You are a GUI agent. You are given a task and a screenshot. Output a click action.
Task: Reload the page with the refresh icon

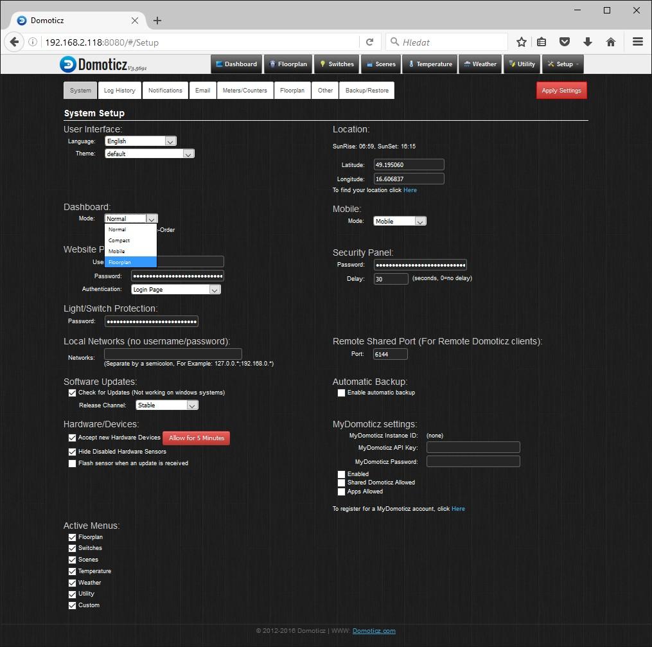coord(369,42)
